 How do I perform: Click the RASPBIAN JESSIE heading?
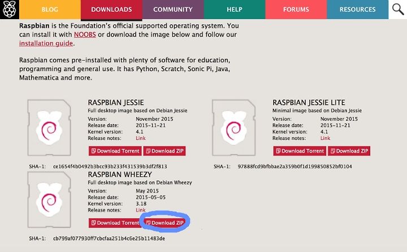(x=116, y=102)
